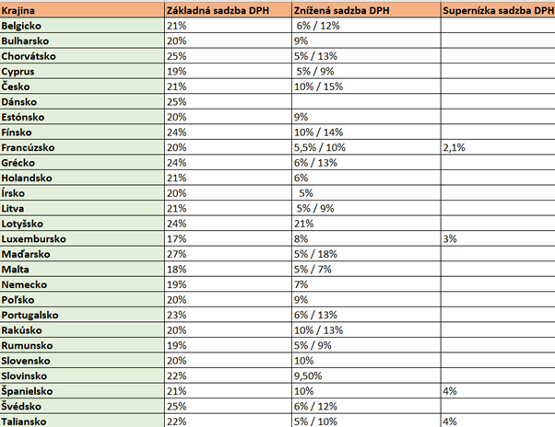Click the Írsko 5% reduced rate cell

coord(366,193)
